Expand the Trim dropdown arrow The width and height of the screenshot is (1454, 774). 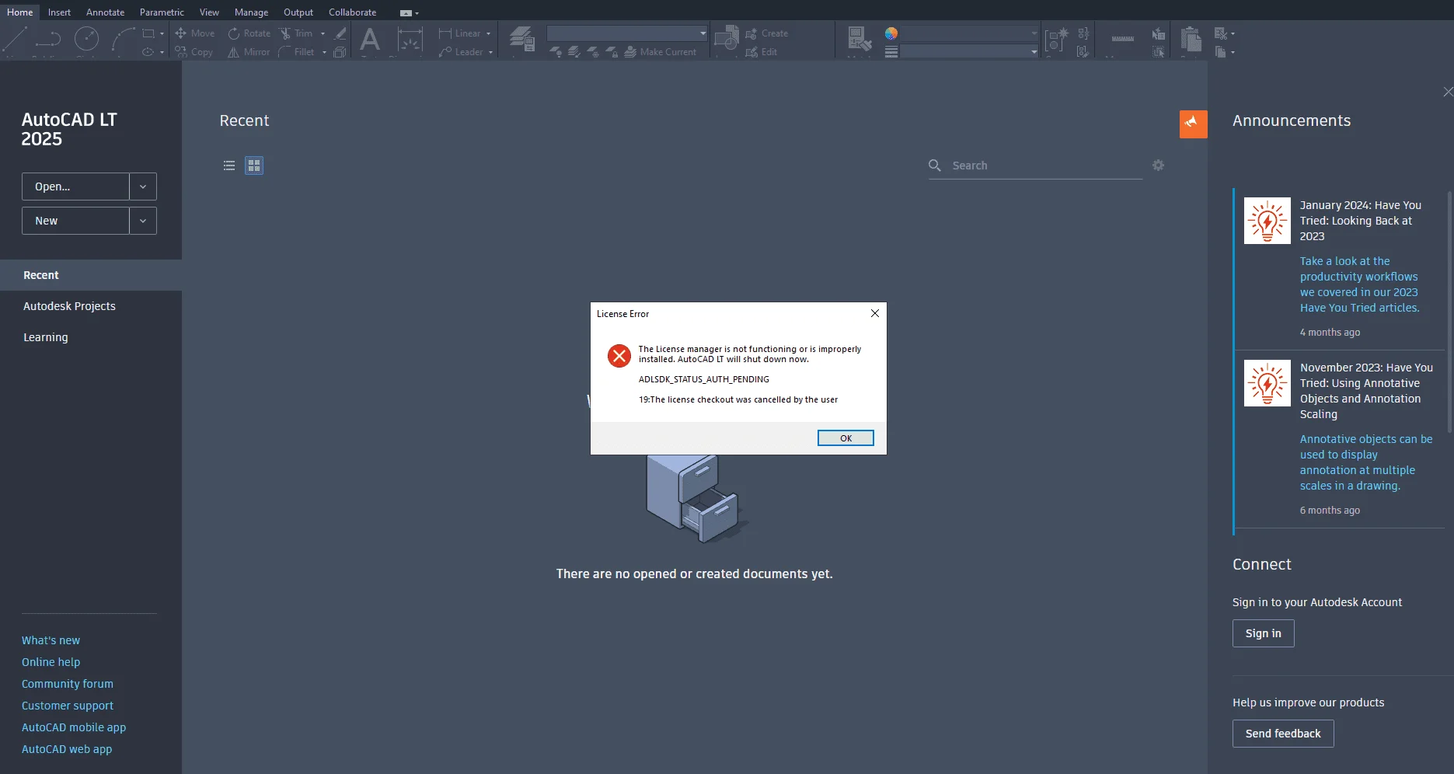click(323, 33)
